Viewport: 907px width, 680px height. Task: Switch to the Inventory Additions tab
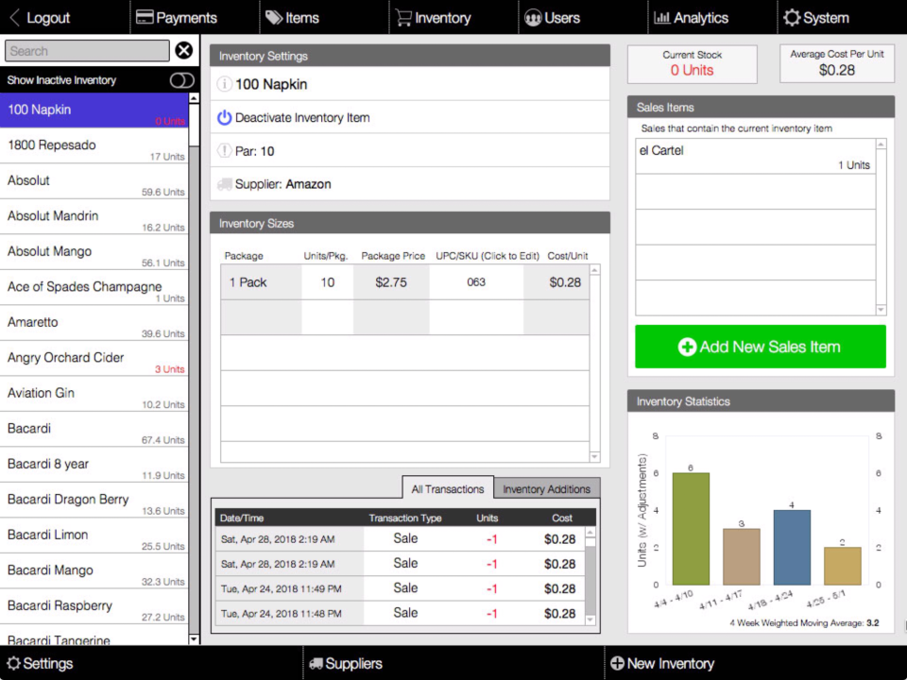click(x=547, y=488)
